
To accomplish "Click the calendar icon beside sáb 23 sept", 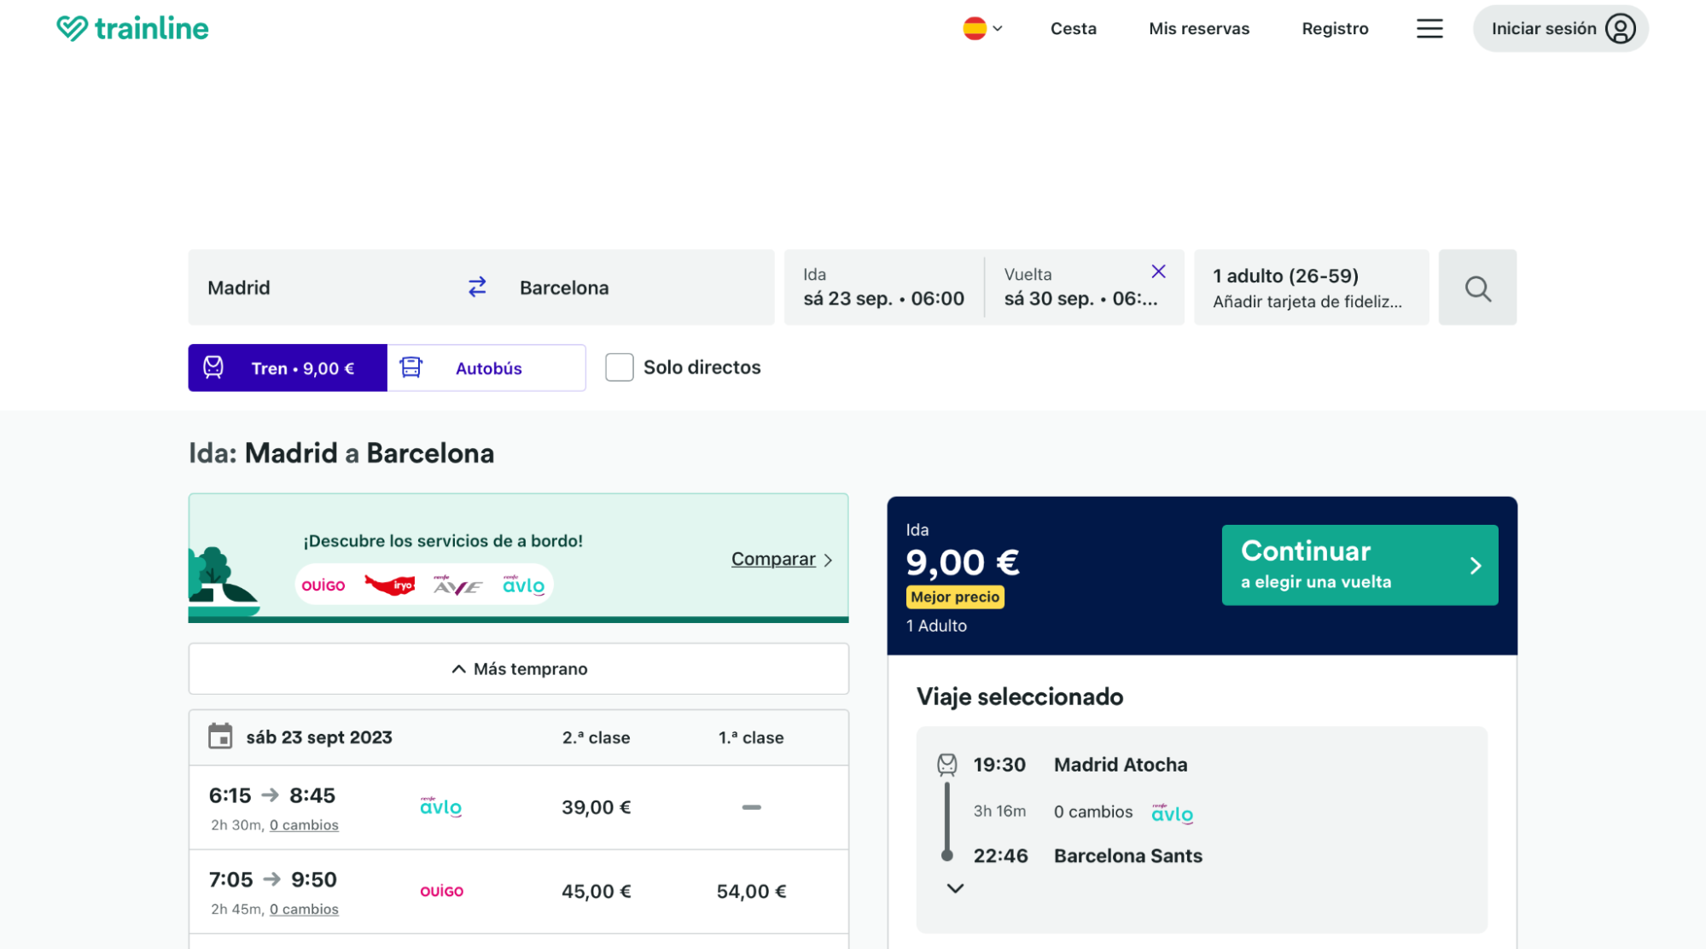I will pos(220,736).
